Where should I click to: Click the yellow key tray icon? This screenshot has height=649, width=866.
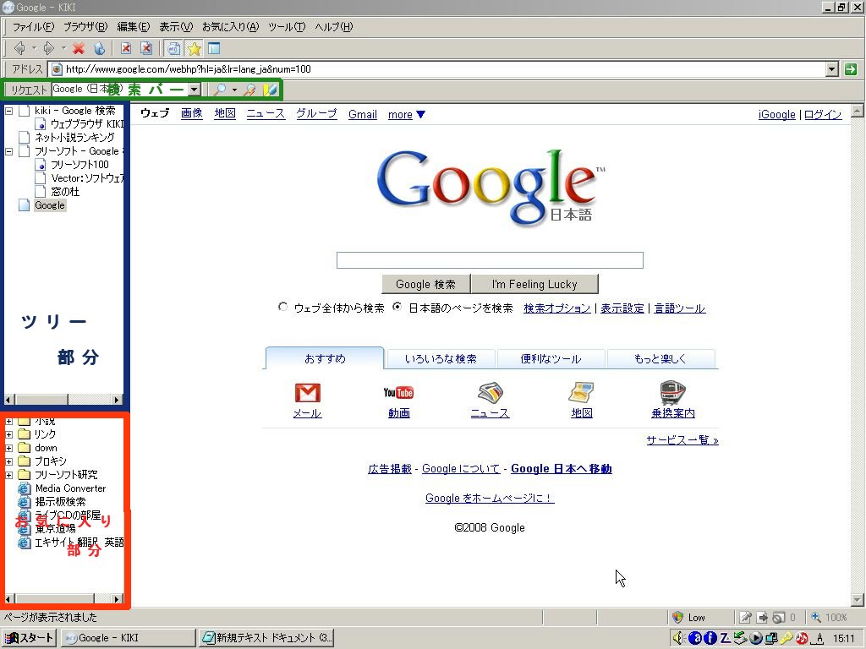pyautogui.click(x=787, y=638)
